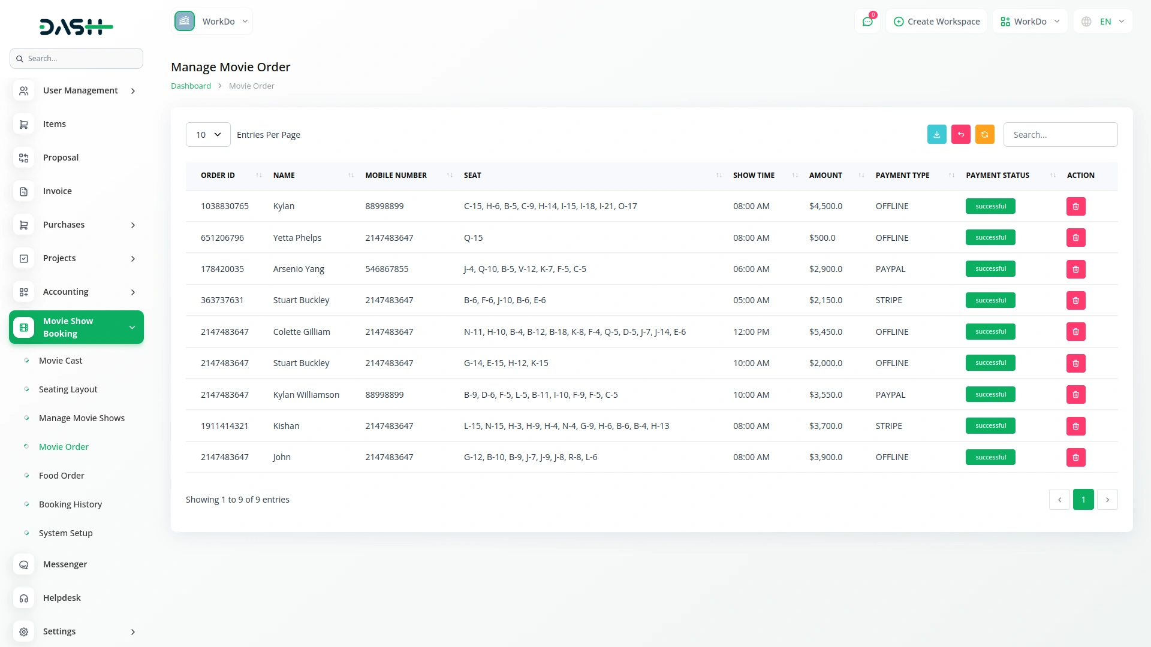Click the teal export/download icon above the table
The height and width of the screenshot is (647, 1151).
point(937,134)
